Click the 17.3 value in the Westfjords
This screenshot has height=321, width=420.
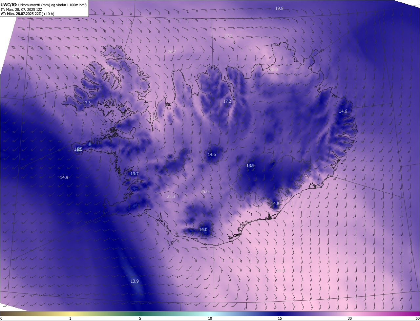pyautogui.click(x=87, y=103)
